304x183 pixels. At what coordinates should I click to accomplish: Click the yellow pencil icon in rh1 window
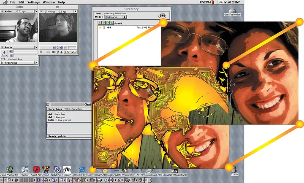pos(58,52)
